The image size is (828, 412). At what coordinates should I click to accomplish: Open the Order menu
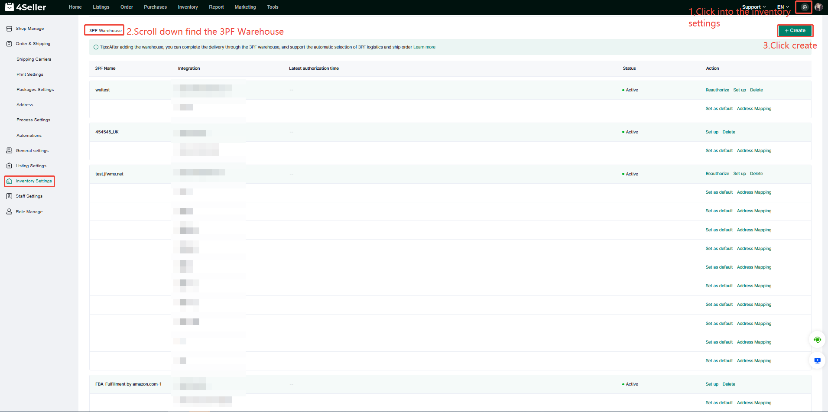[x=127, y=7]
